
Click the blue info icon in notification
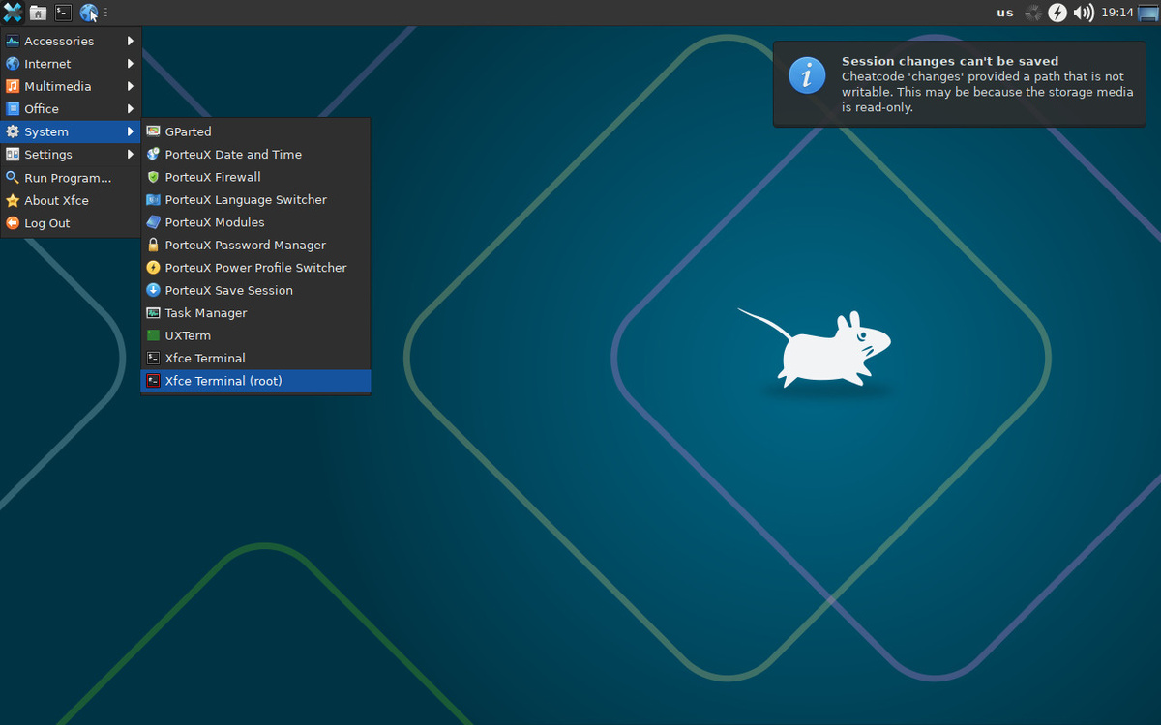(x=807, y=74)
